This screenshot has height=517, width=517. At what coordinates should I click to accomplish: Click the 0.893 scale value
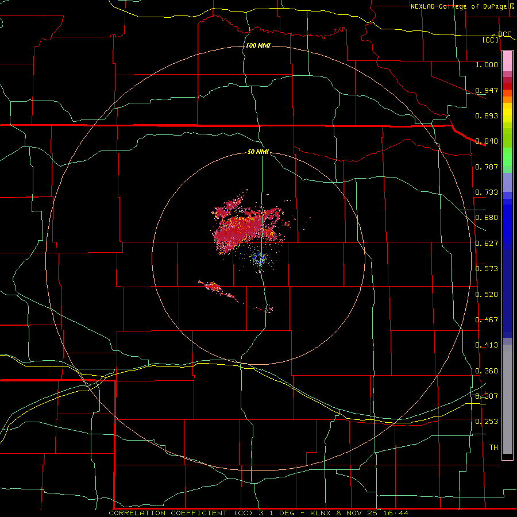[x=487, y=115]
